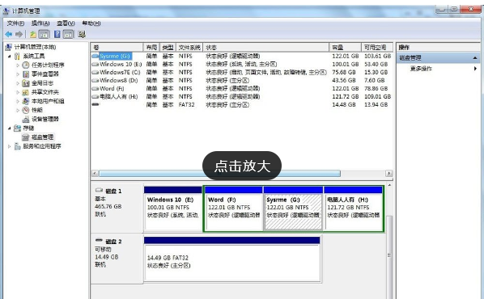Screen dimensions: 484x299
Task: Click the Forward arrow toolbar icon
Action: tap(19, 34)
